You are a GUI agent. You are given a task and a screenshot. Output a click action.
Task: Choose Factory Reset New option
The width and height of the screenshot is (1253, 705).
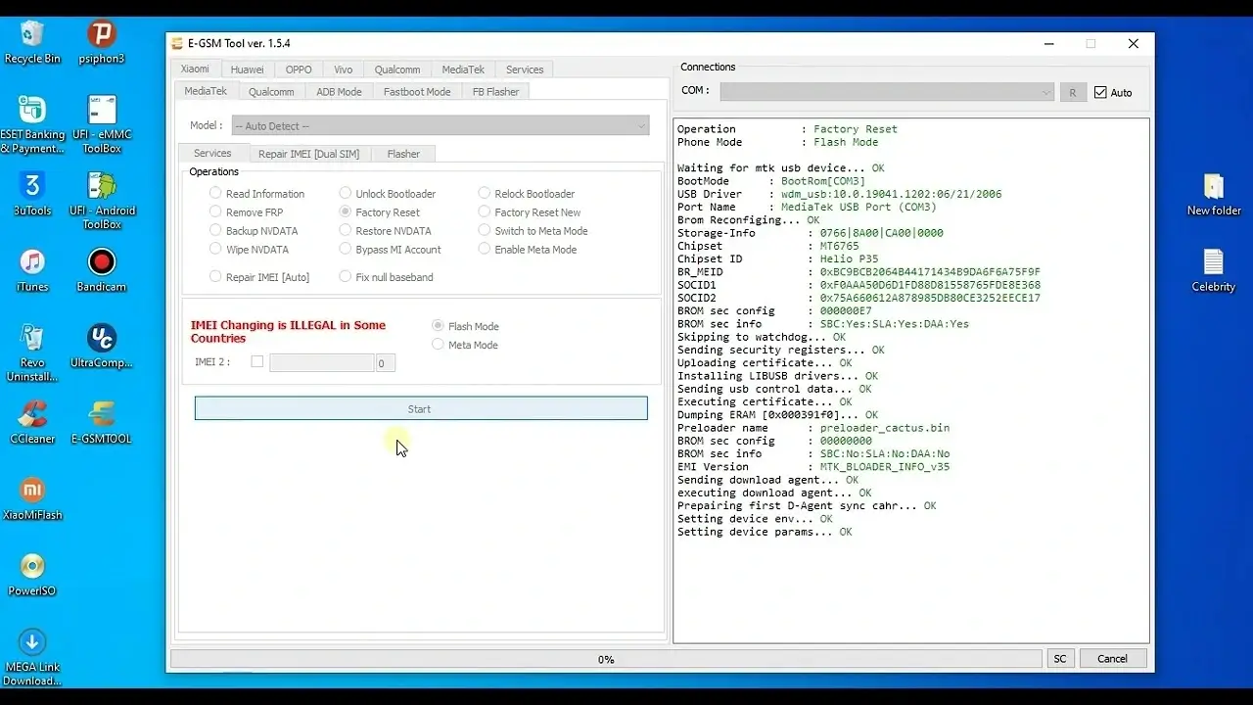(x=529, y=212)
